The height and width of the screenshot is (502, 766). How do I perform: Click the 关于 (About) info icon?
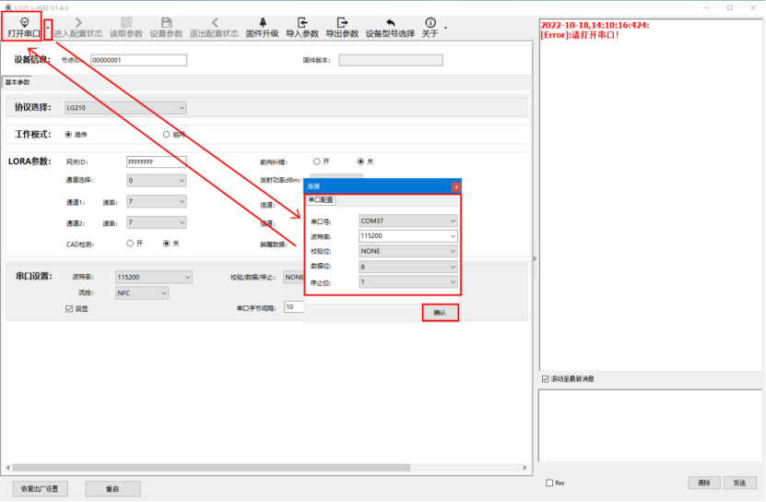click(430, 22)
